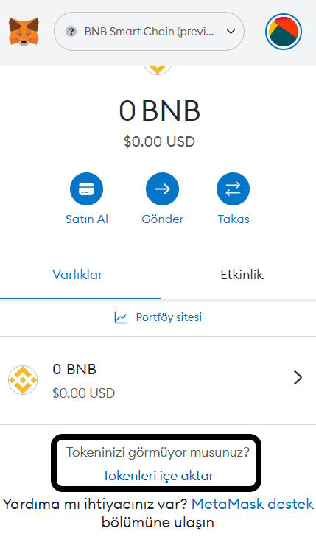Switch to the Etkinlik tab
This screenshot has height=548, width=316.
coord(242,275)
